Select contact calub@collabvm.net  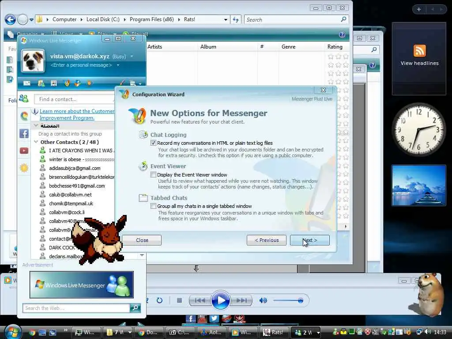(x=70, y=195)
